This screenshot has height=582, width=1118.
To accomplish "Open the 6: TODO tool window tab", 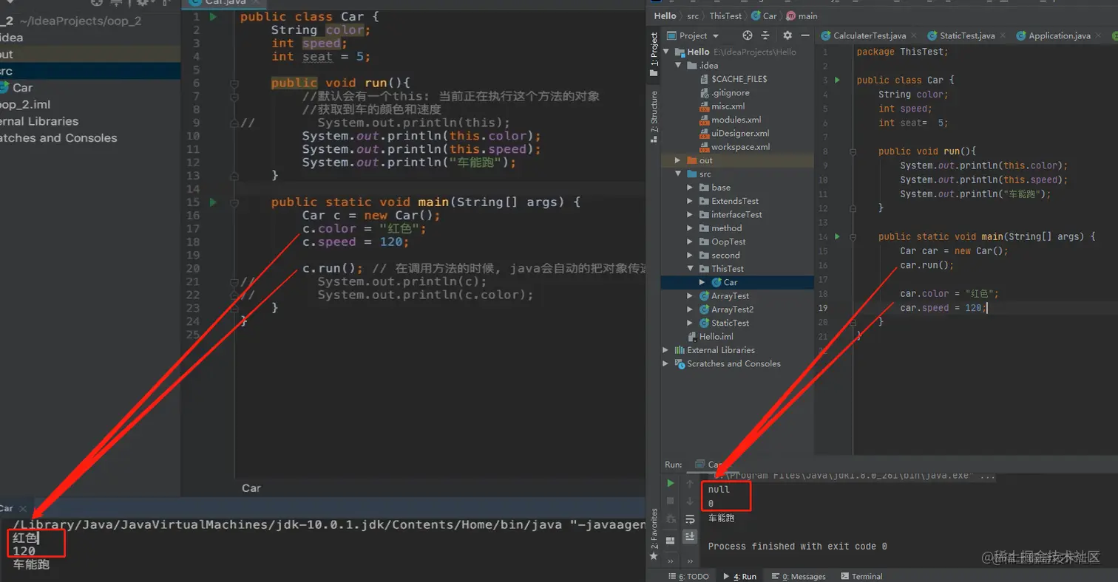I will point(688,576).
